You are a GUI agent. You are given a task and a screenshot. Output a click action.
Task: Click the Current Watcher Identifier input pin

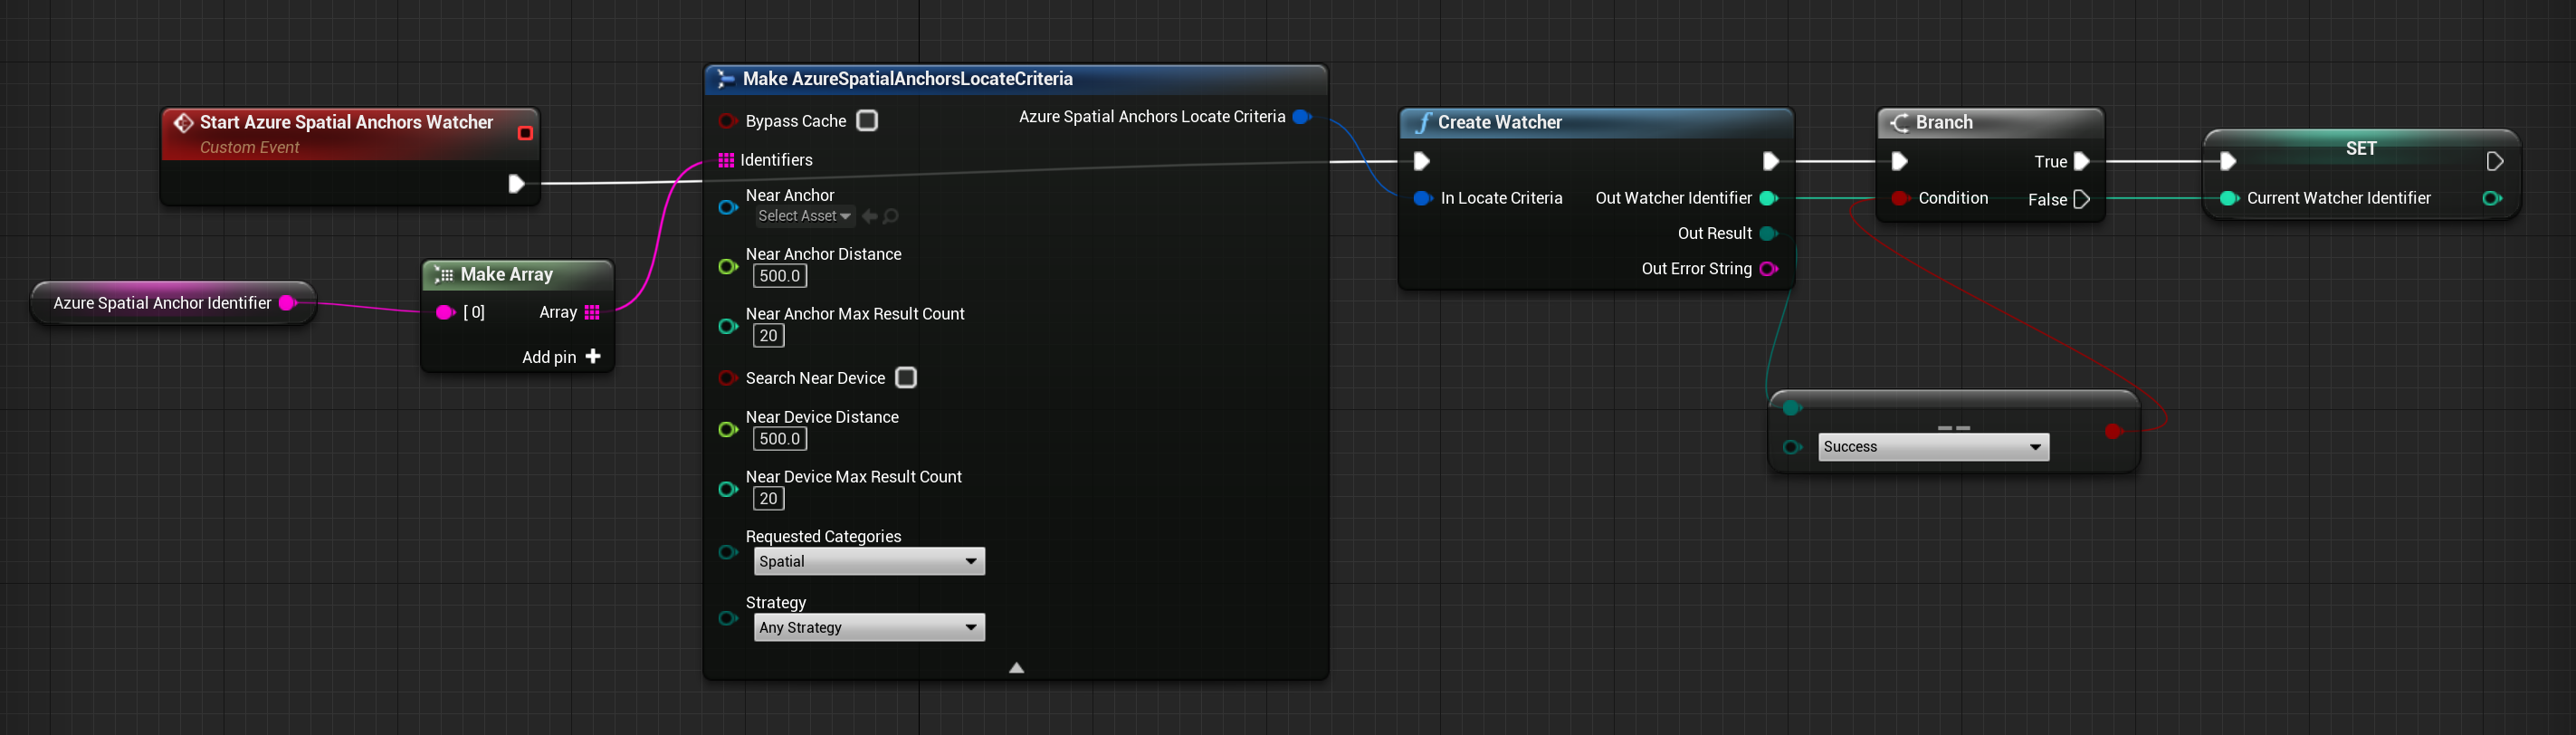[2228, 199]
